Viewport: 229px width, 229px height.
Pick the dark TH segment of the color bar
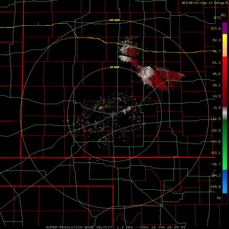coord(225,198)
